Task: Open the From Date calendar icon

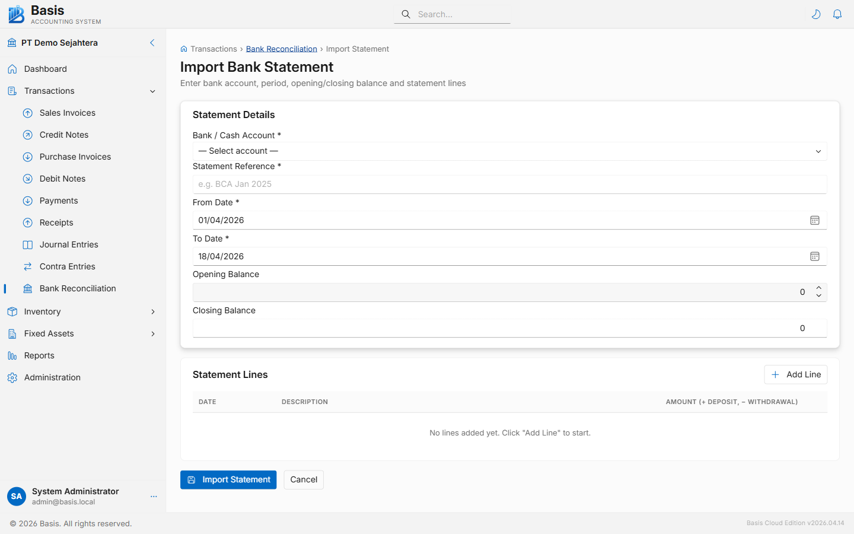Action: pyautogui.click(x=815, y=220)
